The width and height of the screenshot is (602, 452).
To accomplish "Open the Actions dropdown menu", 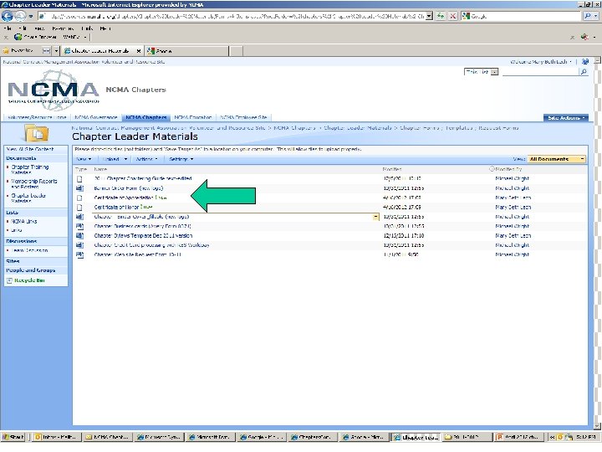I will pyautogui.click(x=147, y=159).
